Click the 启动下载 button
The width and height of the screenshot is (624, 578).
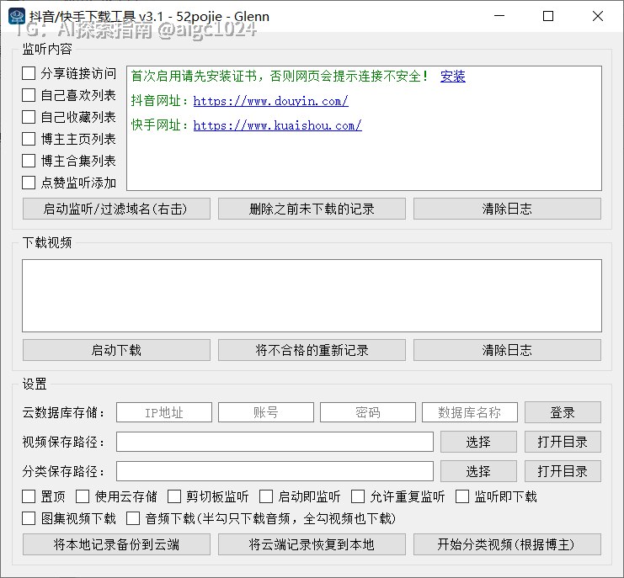[116, 350]
